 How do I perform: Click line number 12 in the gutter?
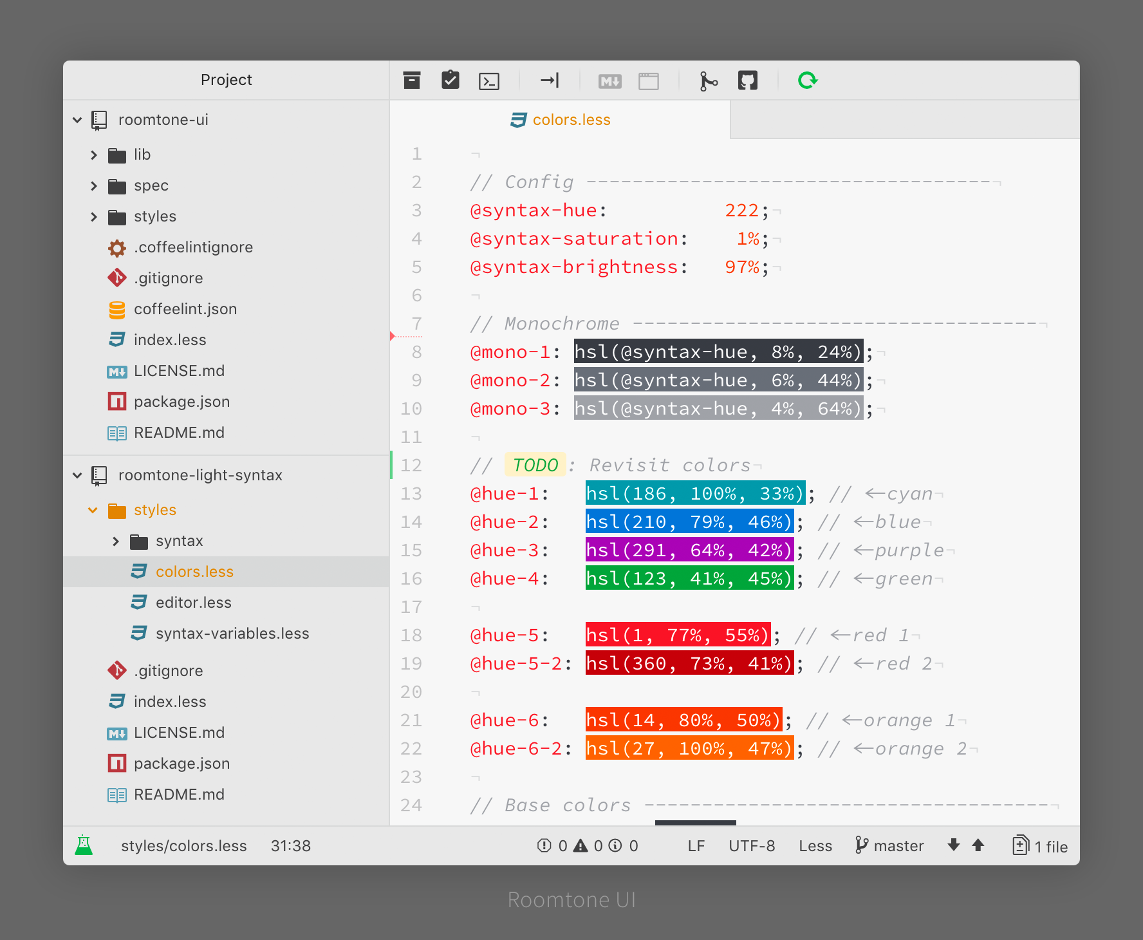[411, 465]
